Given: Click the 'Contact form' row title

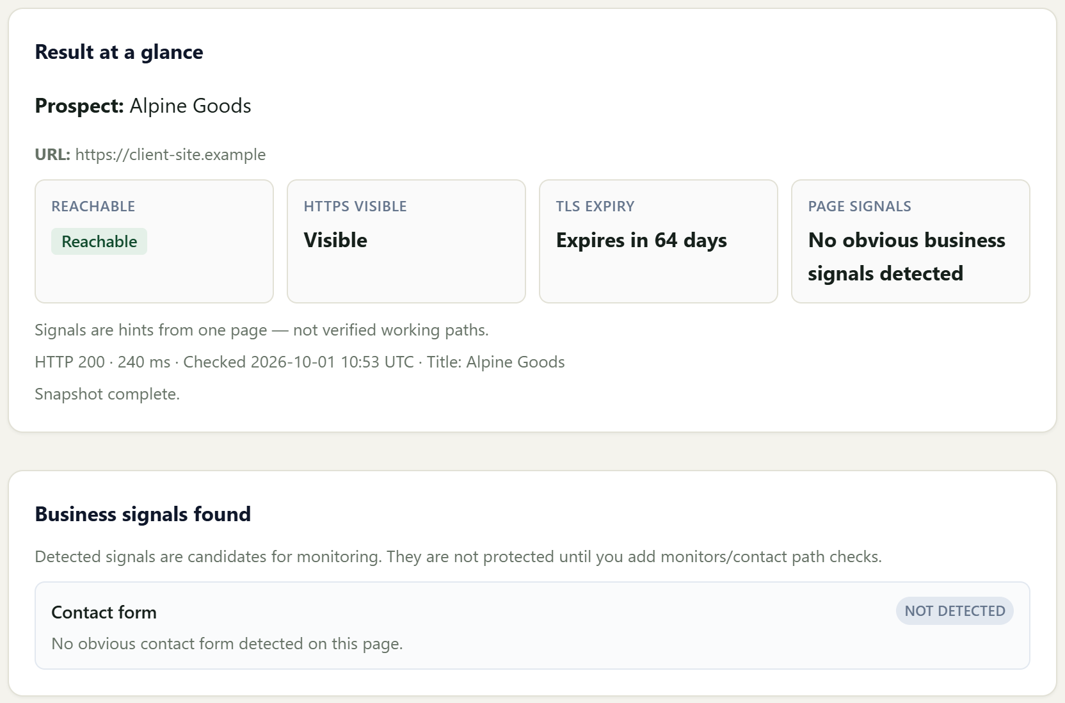Looking at the screenshot, I should click(x=104, y=612).
